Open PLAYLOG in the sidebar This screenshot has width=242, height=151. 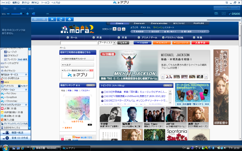click(7, 86)
